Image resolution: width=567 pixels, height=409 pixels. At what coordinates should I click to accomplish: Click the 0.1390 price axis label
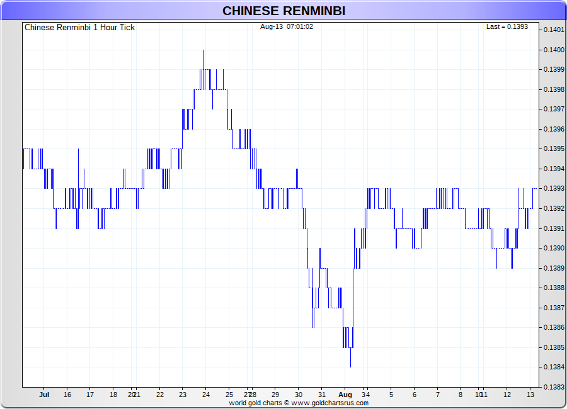pos(554,248)
